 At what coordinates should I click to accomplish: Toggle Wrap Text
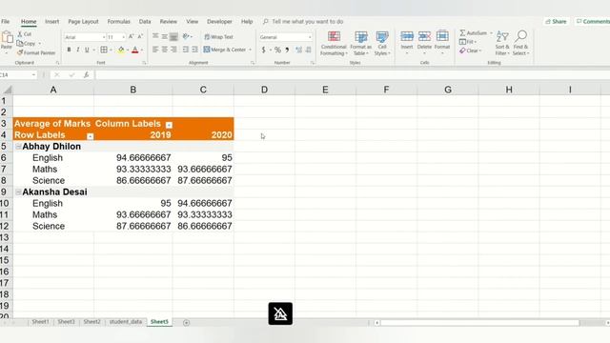coord(218,37)
